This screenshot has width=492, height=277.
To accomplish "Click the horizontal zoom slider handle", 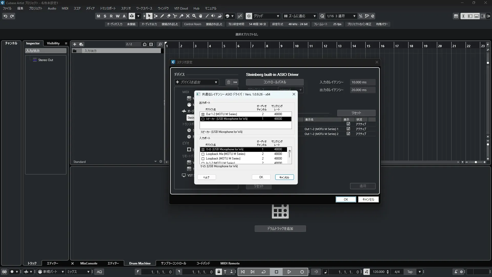I will (476, 162).
